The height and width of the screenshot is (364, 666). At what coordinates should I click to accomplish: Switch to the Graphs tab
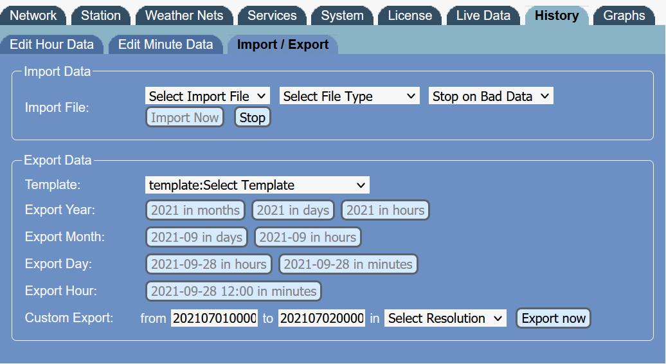tap(624, 15)
